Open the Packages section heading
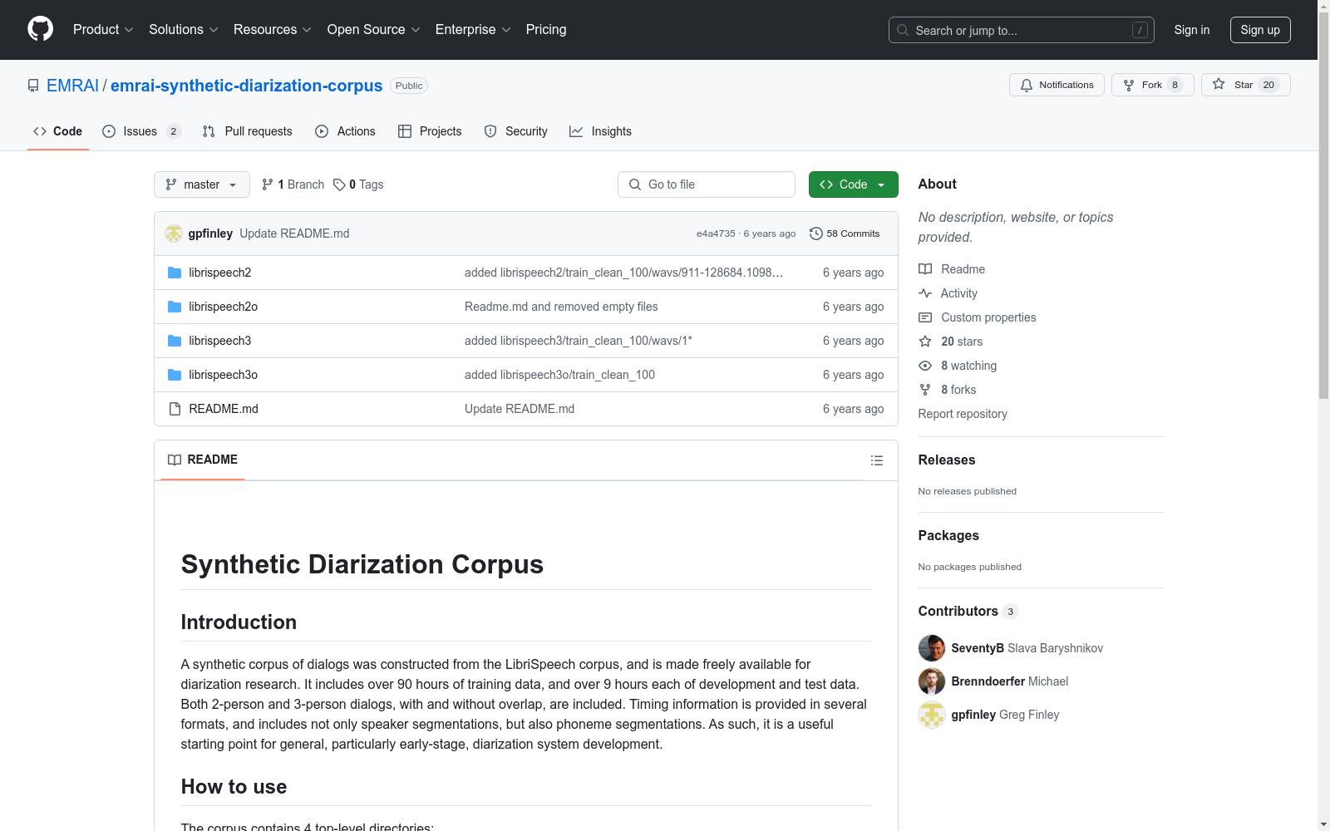Viewport: 1330px width, 831px height. 948,536
